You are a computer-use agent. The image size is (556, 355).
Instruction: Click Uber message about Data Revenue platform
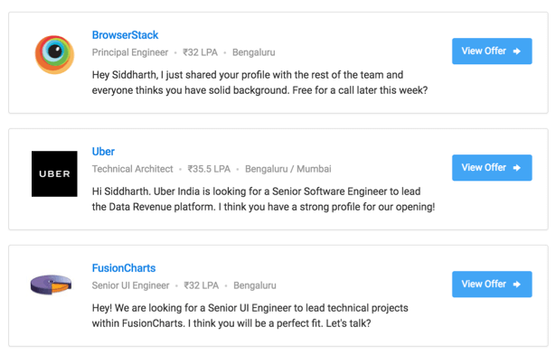(x=263, y=199)
